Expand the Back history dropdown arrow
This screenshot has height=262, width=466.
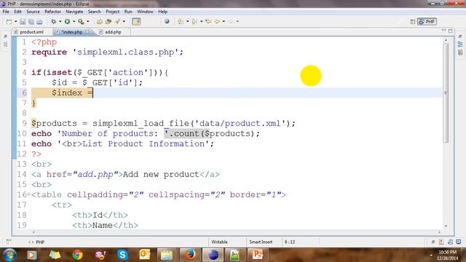pyautogui.click(x=224, y=21)
